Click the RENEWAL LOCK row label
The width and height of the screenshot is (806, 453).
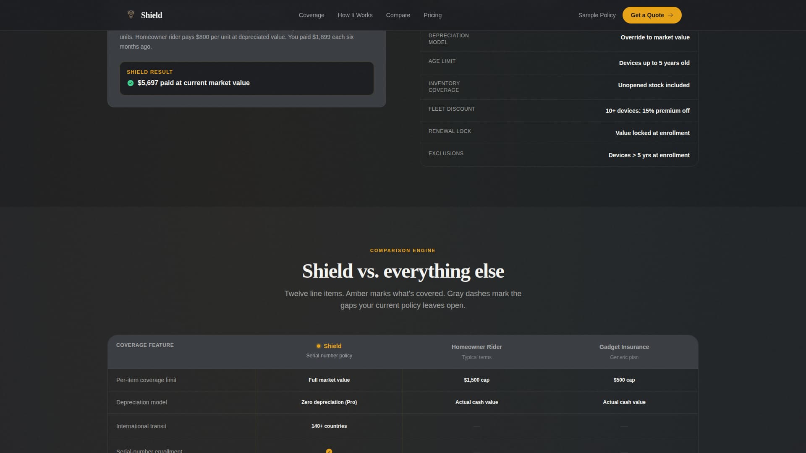pos(450,131)
